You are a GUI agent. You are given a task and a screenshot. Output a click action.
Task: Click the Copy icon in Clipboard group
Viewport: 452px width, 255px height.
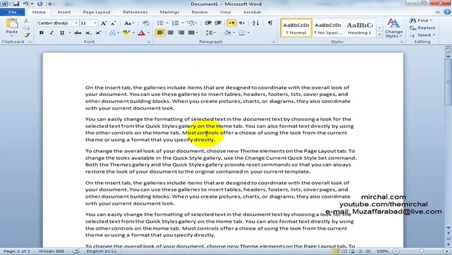click(x=26, y=28)
